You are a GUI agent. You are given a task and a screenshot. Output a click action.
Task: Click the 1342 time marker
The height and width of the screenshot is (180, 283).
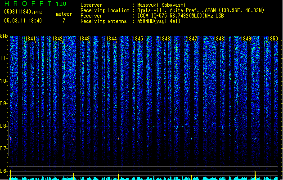(x=57, y=39)
